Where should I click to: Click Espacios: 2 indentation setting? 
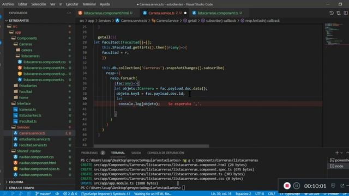[243, 194]
